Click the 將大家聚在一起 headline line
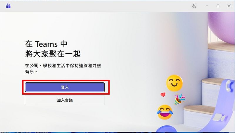This screenshot has width=235, height=133. 53,54
